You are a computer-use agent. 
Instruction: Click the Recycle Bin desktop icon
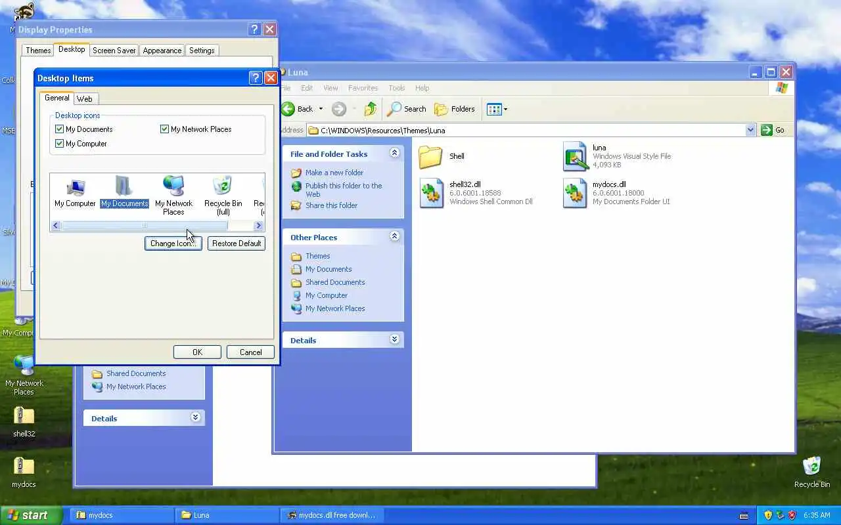click(x=812, y=467)
